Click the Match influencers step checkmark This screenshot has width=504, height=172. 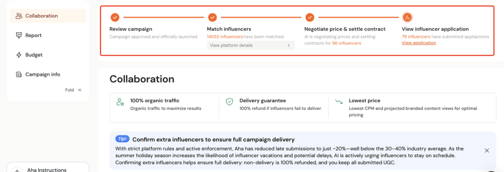tap(212, 17)
